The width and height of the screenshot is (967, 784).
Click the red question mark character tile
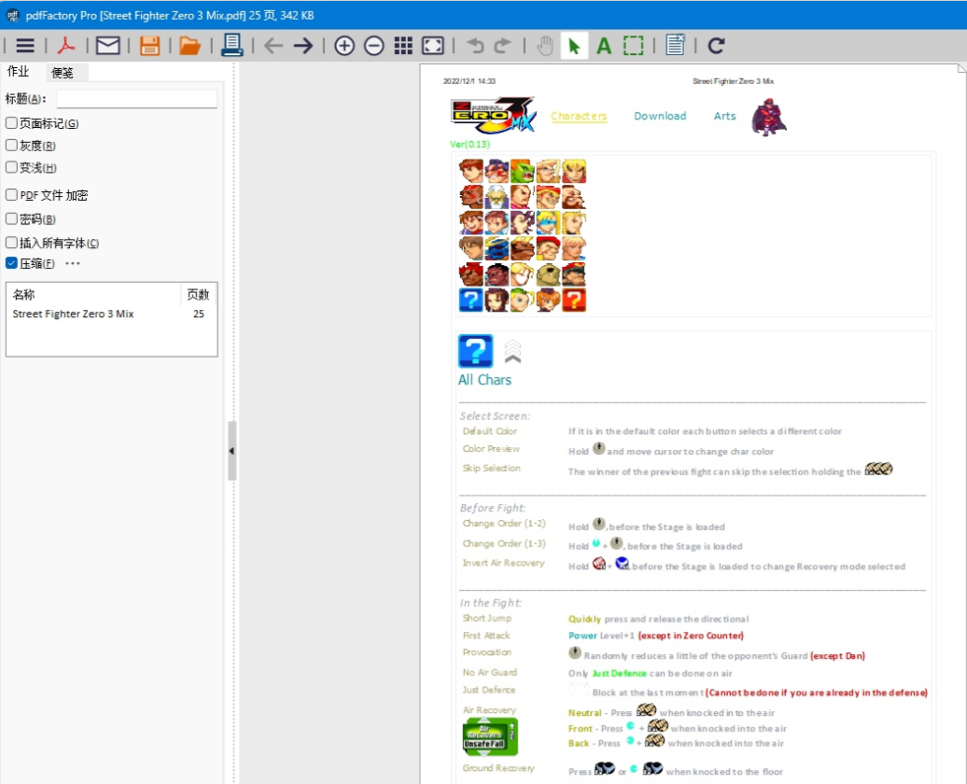tap(573, 301)
